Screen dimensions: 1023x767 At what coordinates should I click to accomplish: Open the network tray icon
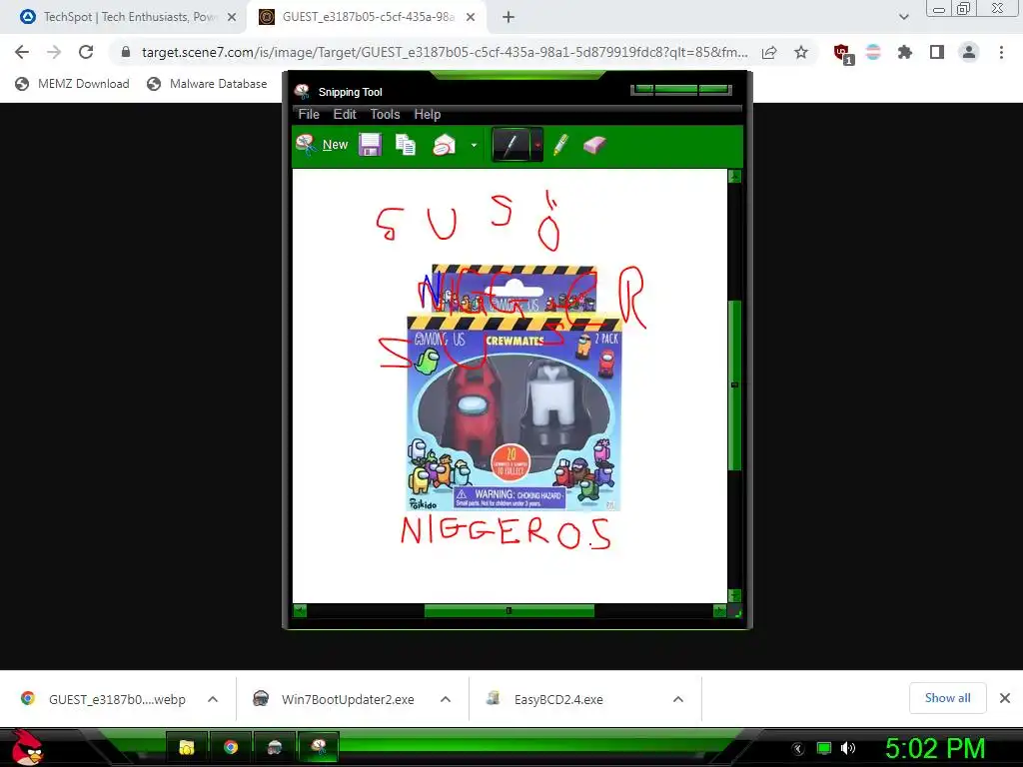tap(824, 748)
